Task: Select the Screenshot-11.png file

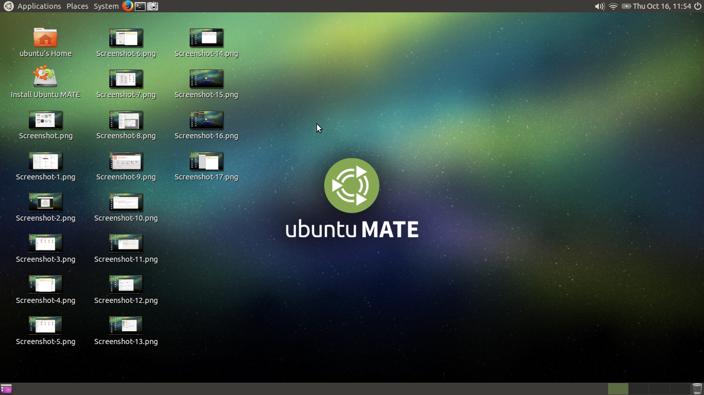Action: (x=126, y=249)
